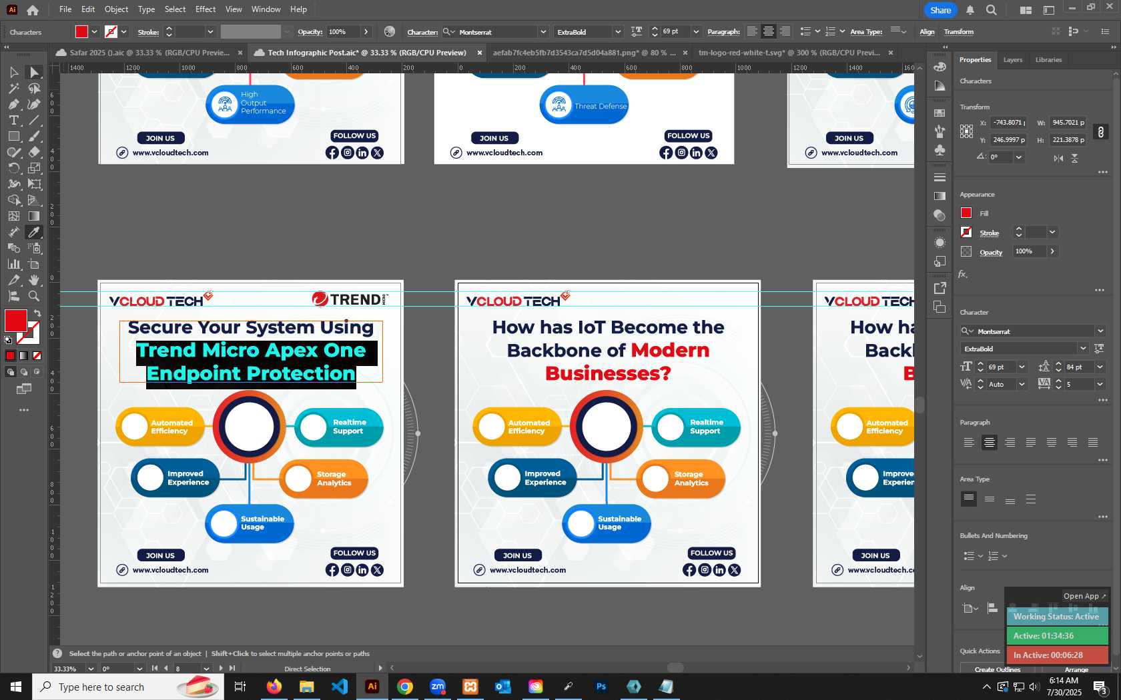The image size is (1121, 700).
Task: Select the Eyedropper tool
Action: point(34,232)
